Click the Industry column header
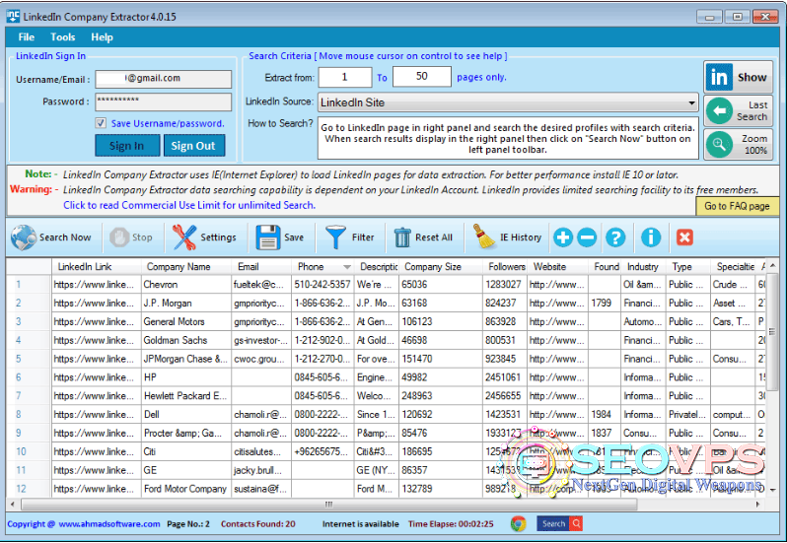Image resolution: width=787 pixels, height=543 pixels. pos(643,267)
